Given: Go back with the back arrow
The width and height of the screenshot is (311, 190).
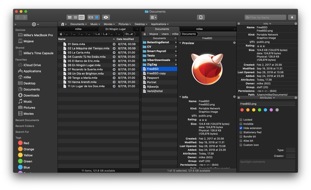Looking at the screenshot, I should point(18,17).
